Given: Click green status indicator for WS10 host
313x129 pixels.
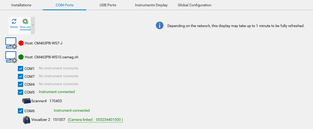Looking at the screenshot, I should tap(21, 57).
